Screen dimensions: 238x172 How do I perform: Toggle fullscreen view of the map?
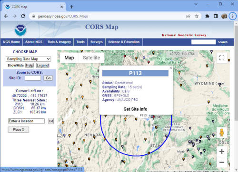[222, 58]
